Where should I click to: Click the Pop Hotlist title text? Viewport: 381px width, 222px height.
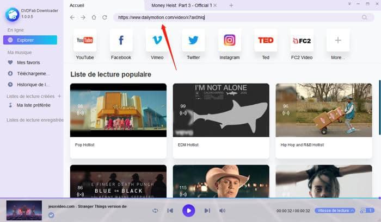click(84, 145)
